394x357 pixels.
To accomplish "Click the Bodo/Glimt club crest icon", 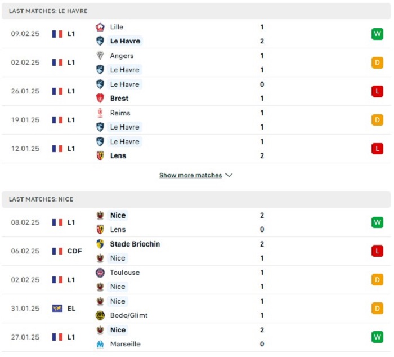I will [100, 315].
